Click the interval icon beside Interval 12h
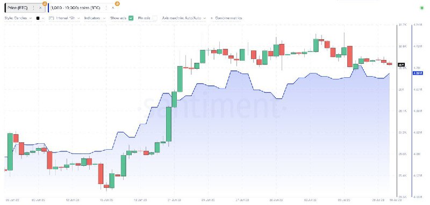 click(x=51, y=18)
